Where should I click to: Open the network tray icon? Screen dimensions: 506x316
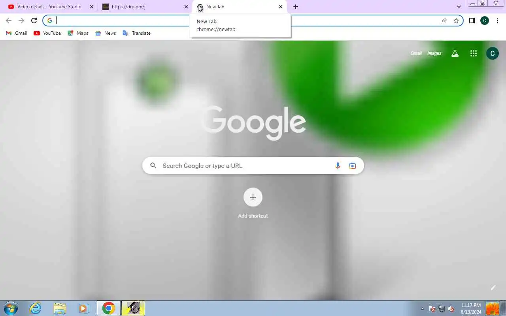pyautogui.click(x=442, y=308)
